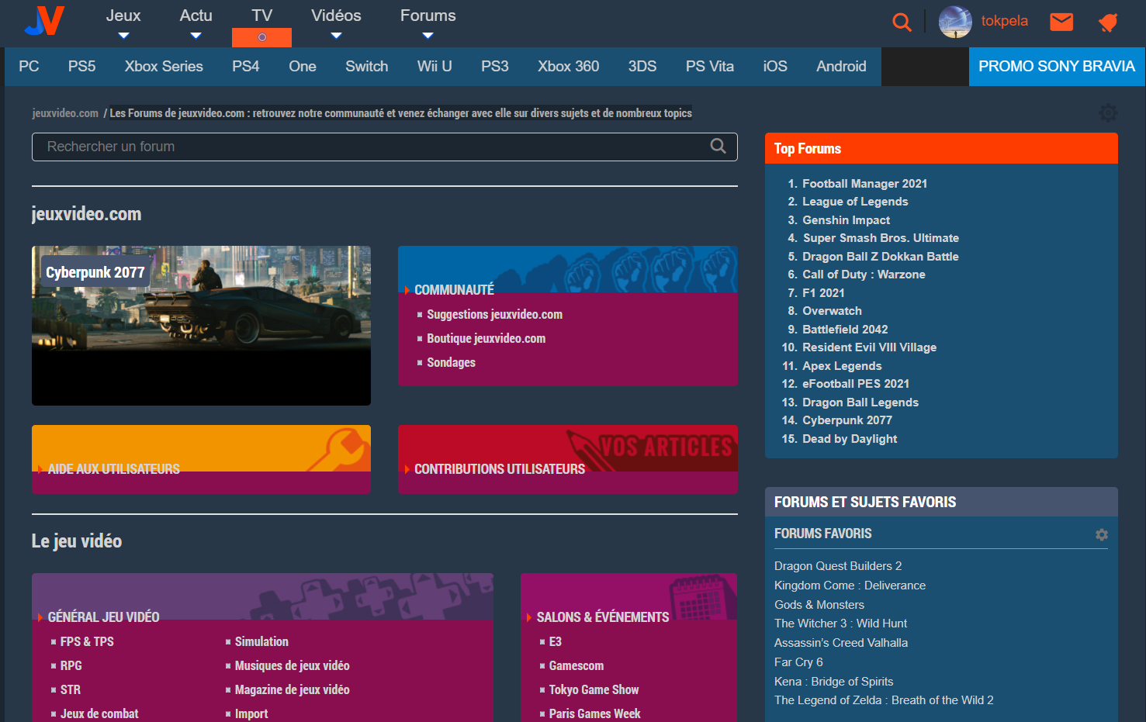Open the FPS & TPS forum
The width and height of the screenshot is (1146, 722).
tap(87, 641)
